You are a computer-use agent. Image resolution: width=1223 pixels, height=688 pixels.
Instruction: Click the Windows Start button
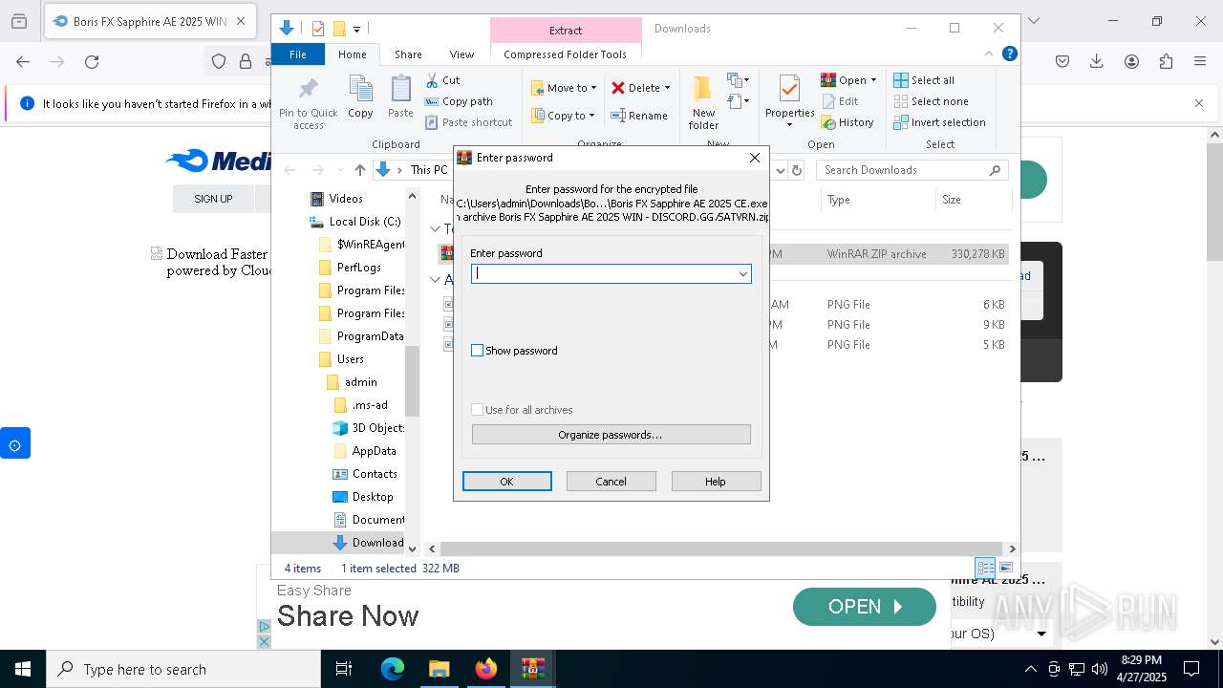pyautogui.click(x=23, y=669)
